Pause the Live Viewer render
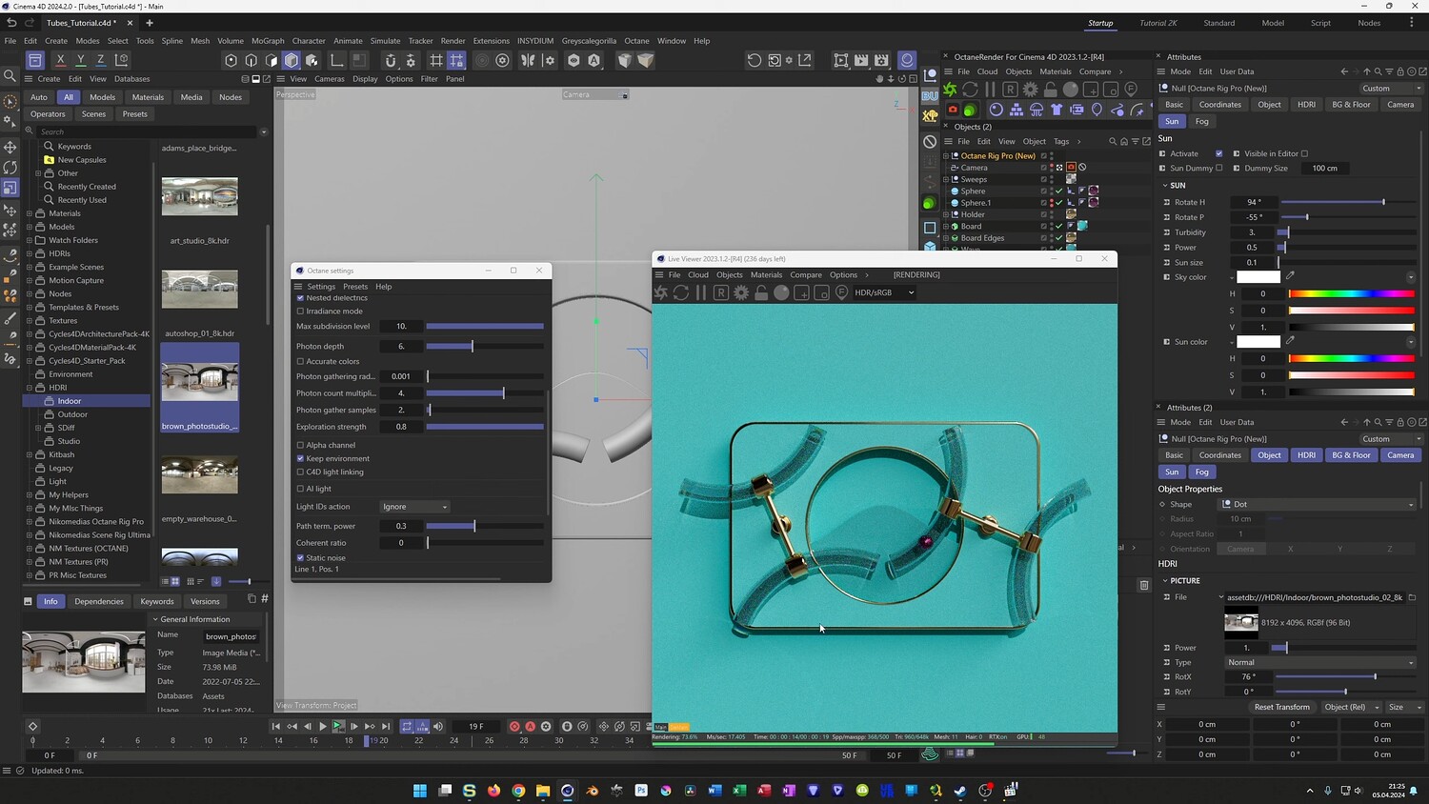 [x=701, y=292]
